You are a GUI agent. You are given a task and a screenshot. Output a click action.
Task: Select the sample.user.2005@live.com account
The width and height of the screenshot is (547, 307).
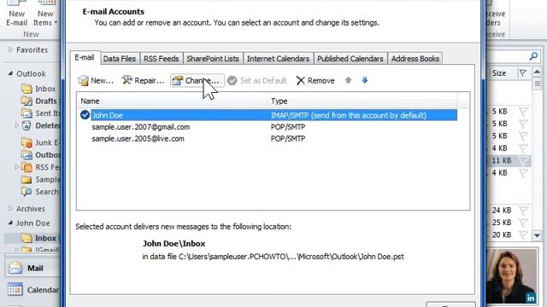[268, 139]
